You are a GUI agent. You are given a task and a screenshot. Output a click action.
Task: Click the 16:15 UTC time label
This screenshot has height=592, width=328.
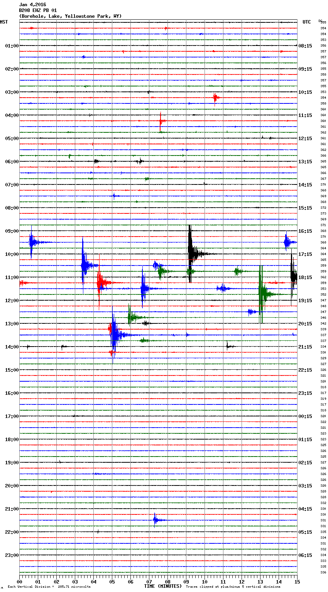(x=305, y=231)
